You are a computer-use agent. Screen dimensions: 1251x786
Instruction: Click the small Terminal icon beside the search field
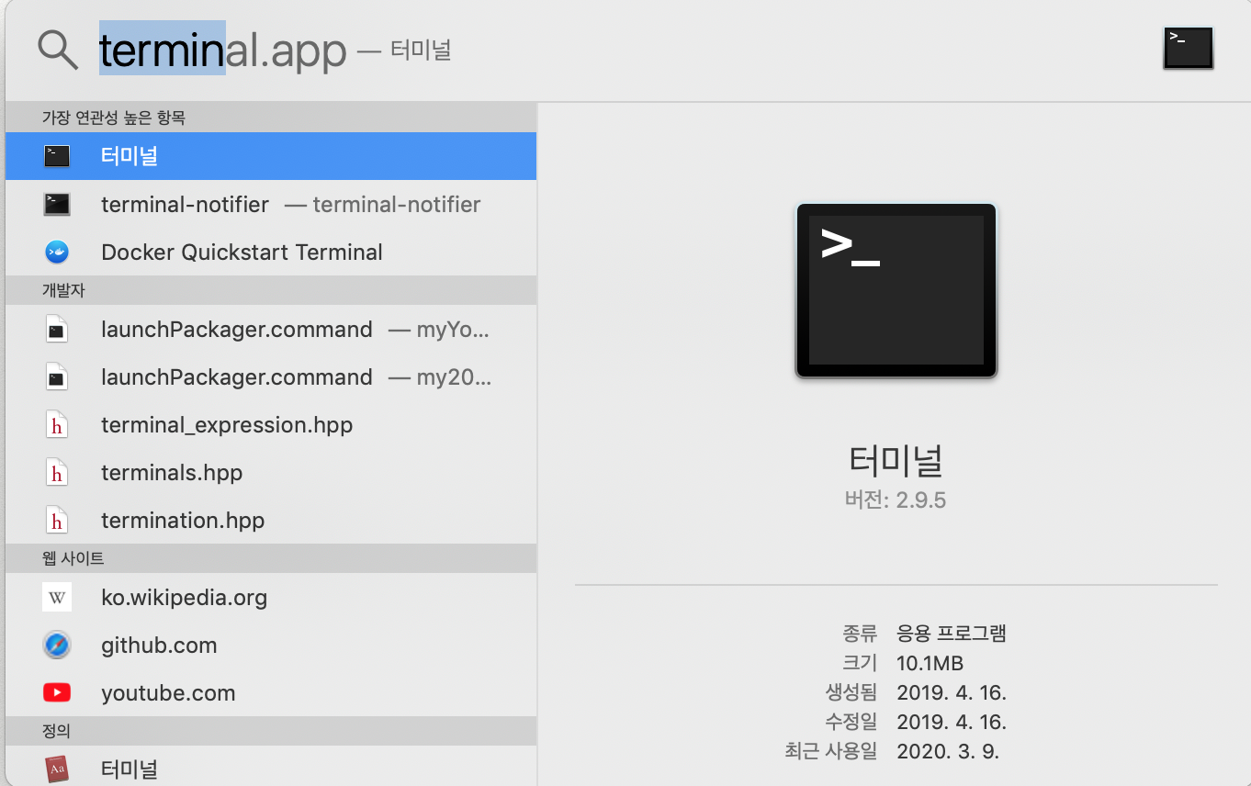pyautogui.click(x=1188, y=48)
